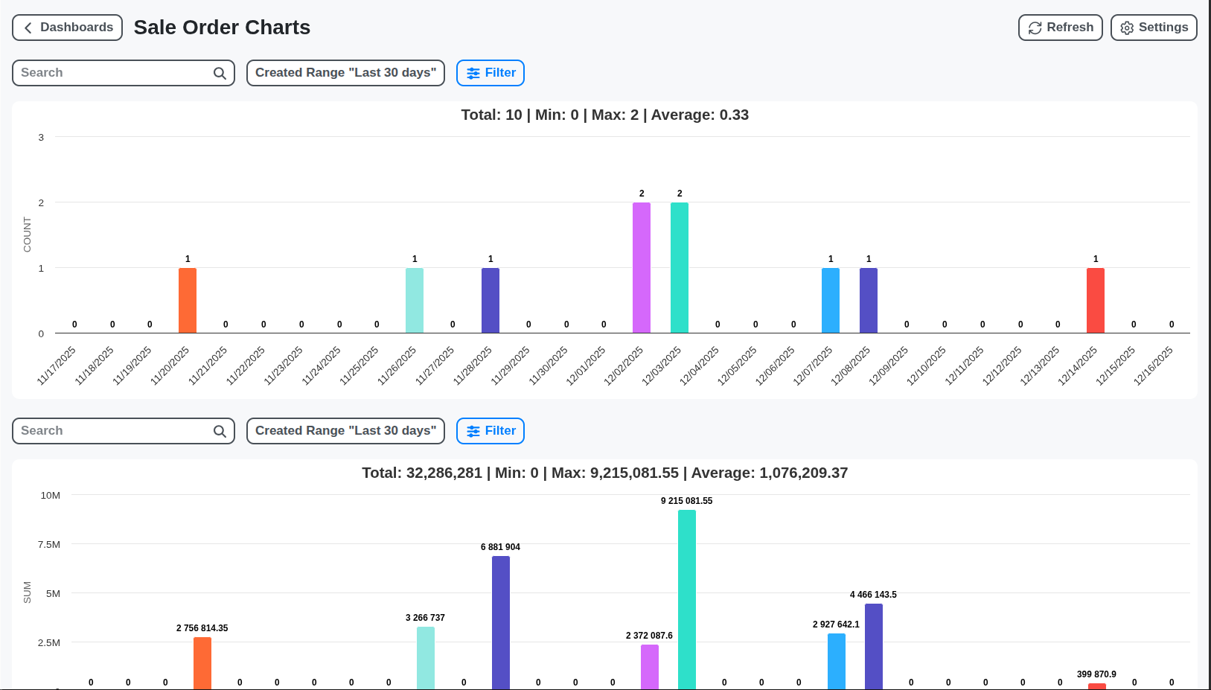Open the sum chart's Created Range "Last 30 days" selector
1211x690 pixels.
345,430
